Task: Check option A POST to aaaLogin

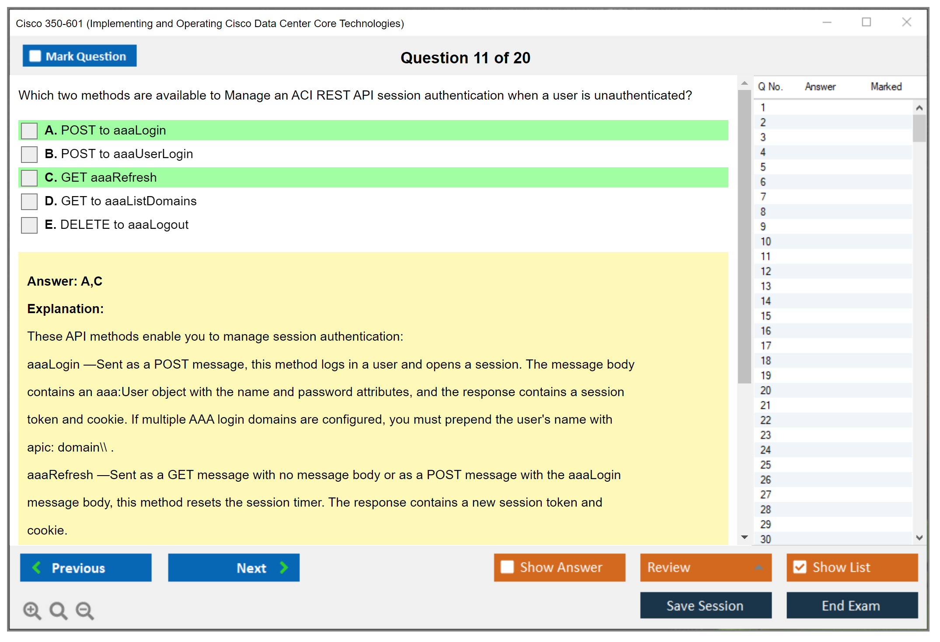Action: [x=29, y=131]
